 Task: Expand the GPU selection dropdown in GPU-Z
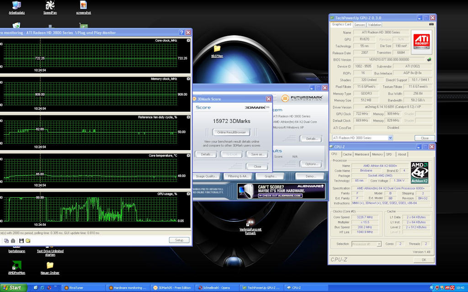(x=390, y=138)
